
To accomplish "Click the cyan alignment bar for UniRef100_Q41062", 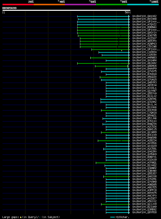I will (103, 17).
